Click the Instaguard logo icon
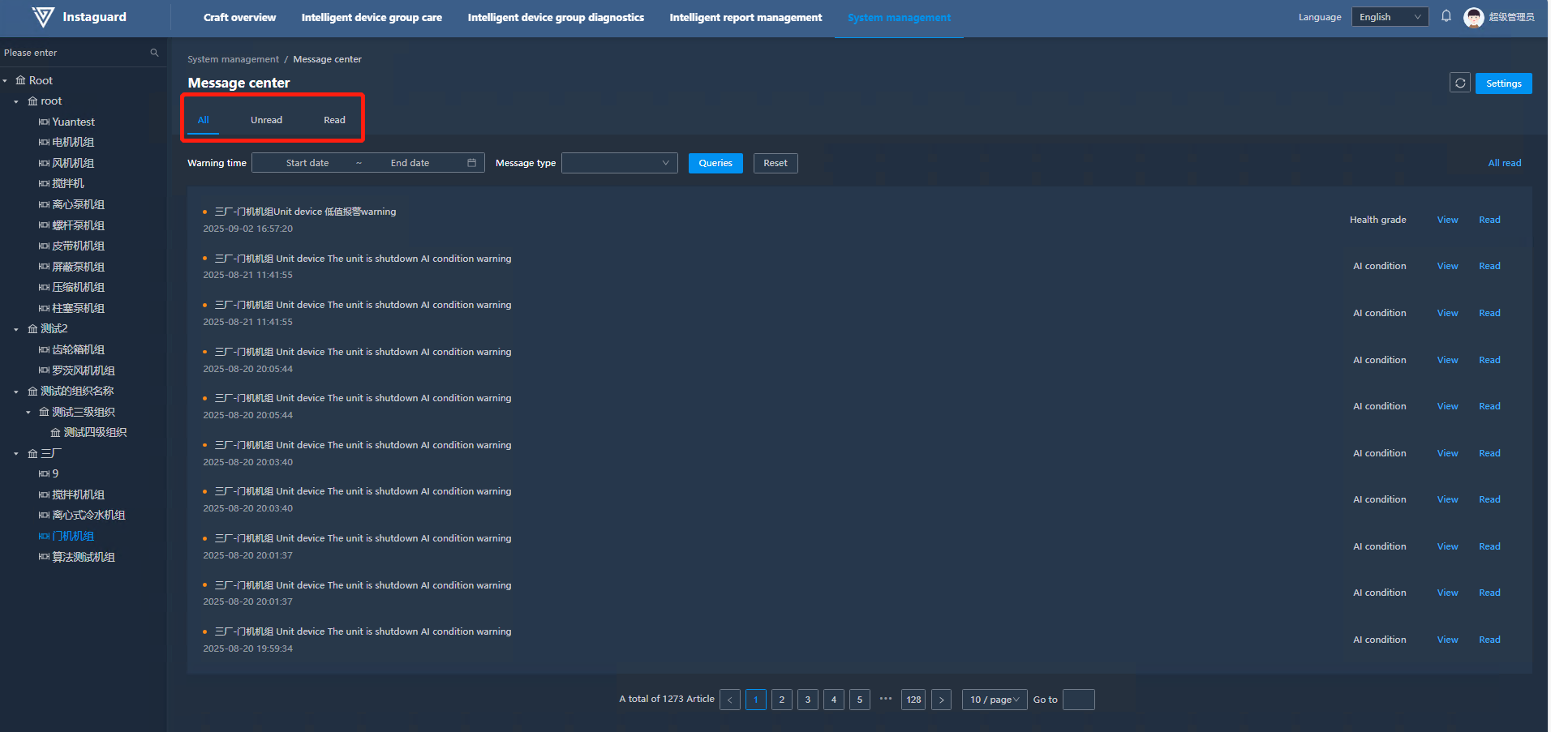 [x=43, y=17]
